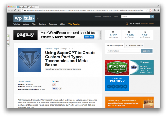
Task: Focus the me@email.com input field
Action: pyautogui.click(x=123, y=51)
